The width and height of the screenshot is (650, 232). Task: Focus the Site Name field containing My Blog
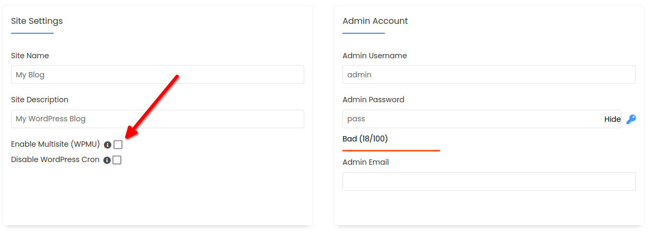tap(157, 75)
